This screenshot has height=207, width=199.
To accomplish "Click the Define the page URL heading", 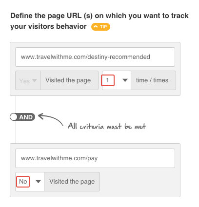I will click(99, 21).
